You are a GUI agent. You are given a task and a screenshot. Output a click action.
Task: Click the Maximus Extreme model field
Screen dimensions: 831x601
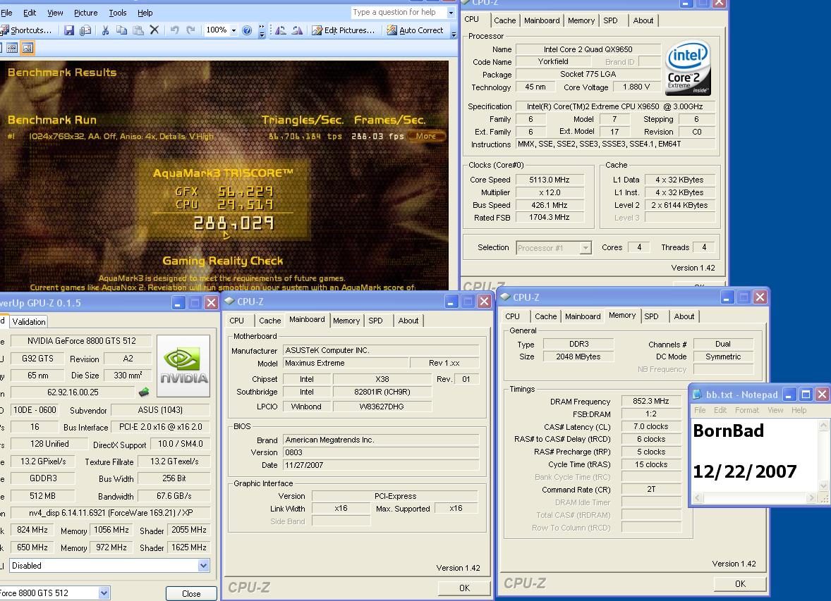[x=346, y=364]
